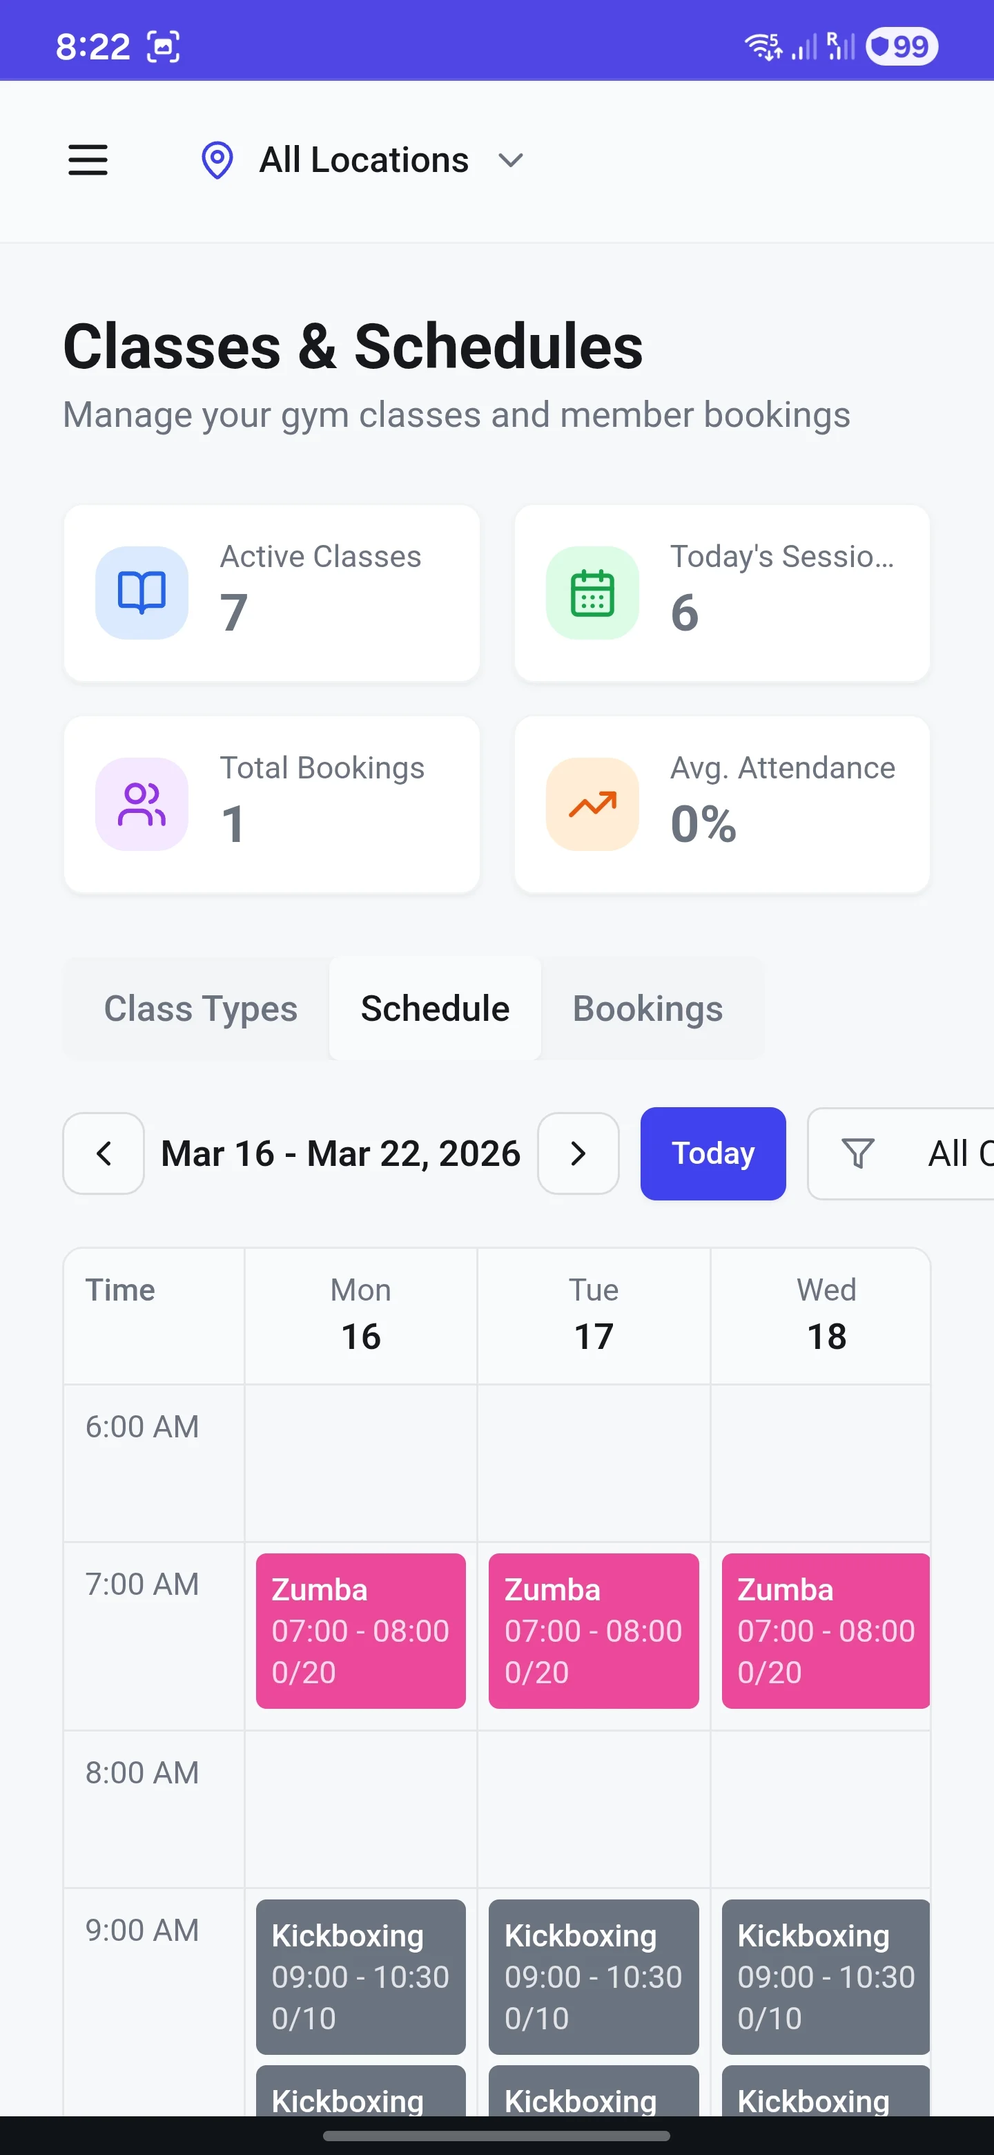Click the Tue 17 column header
The height and width of the screenshot is (2155, 994).
coord(594,1314)
